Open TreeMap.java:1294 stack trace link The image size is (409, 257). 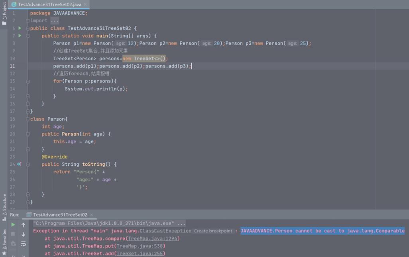(x=153, y=239)
